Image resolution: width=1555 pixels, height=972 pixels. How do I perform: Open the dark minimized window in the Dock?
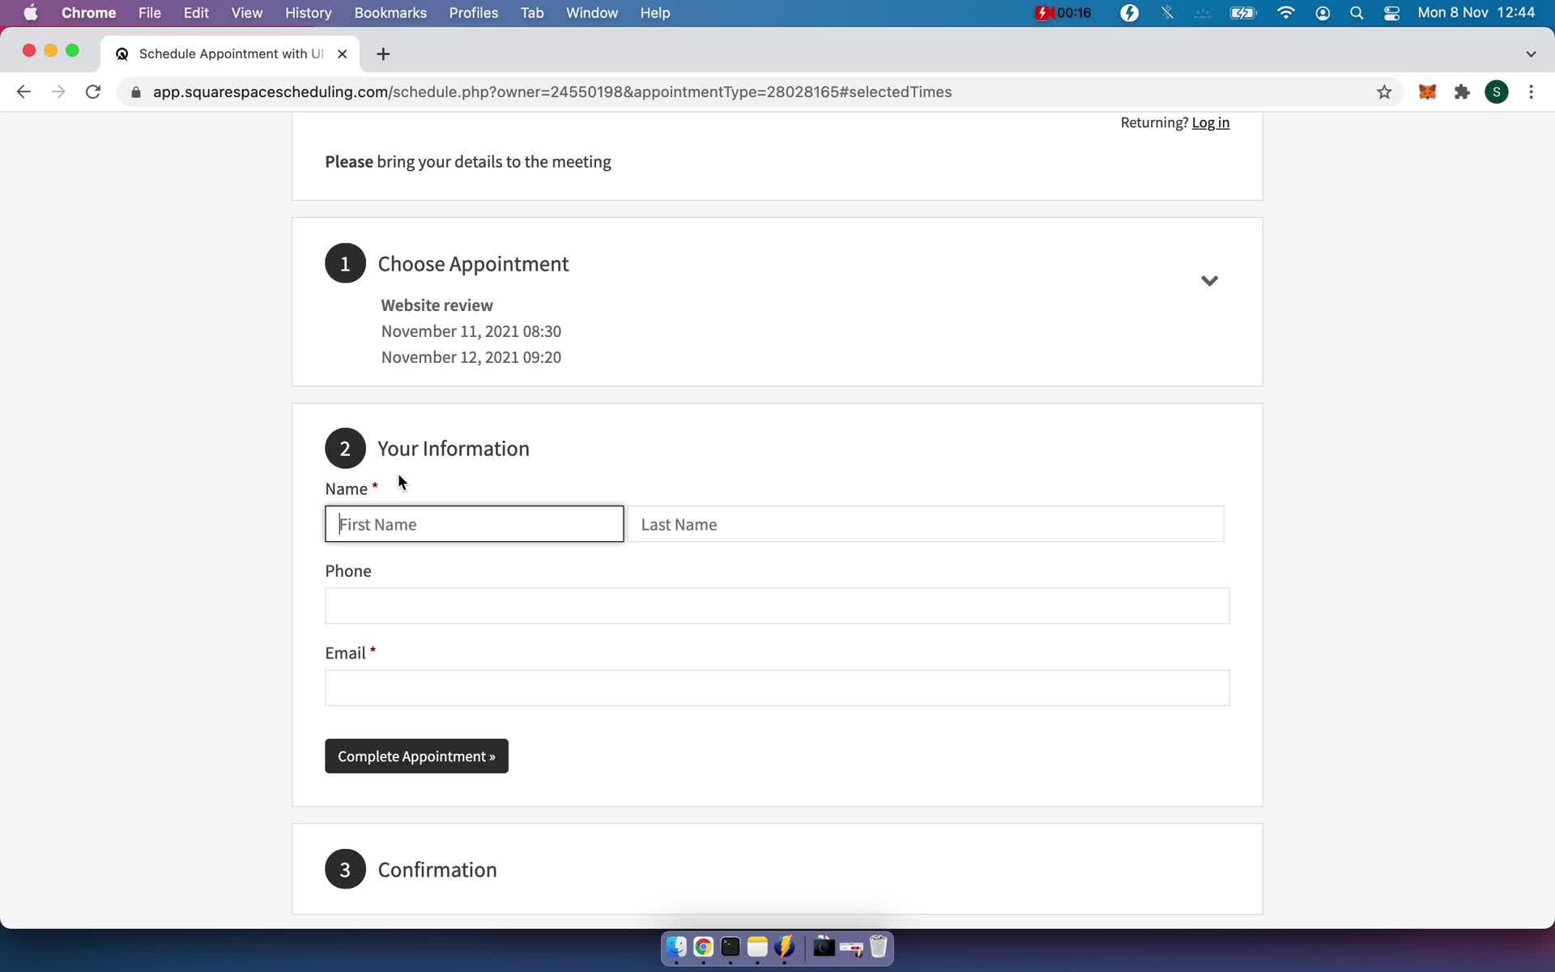tap(824, 947)
